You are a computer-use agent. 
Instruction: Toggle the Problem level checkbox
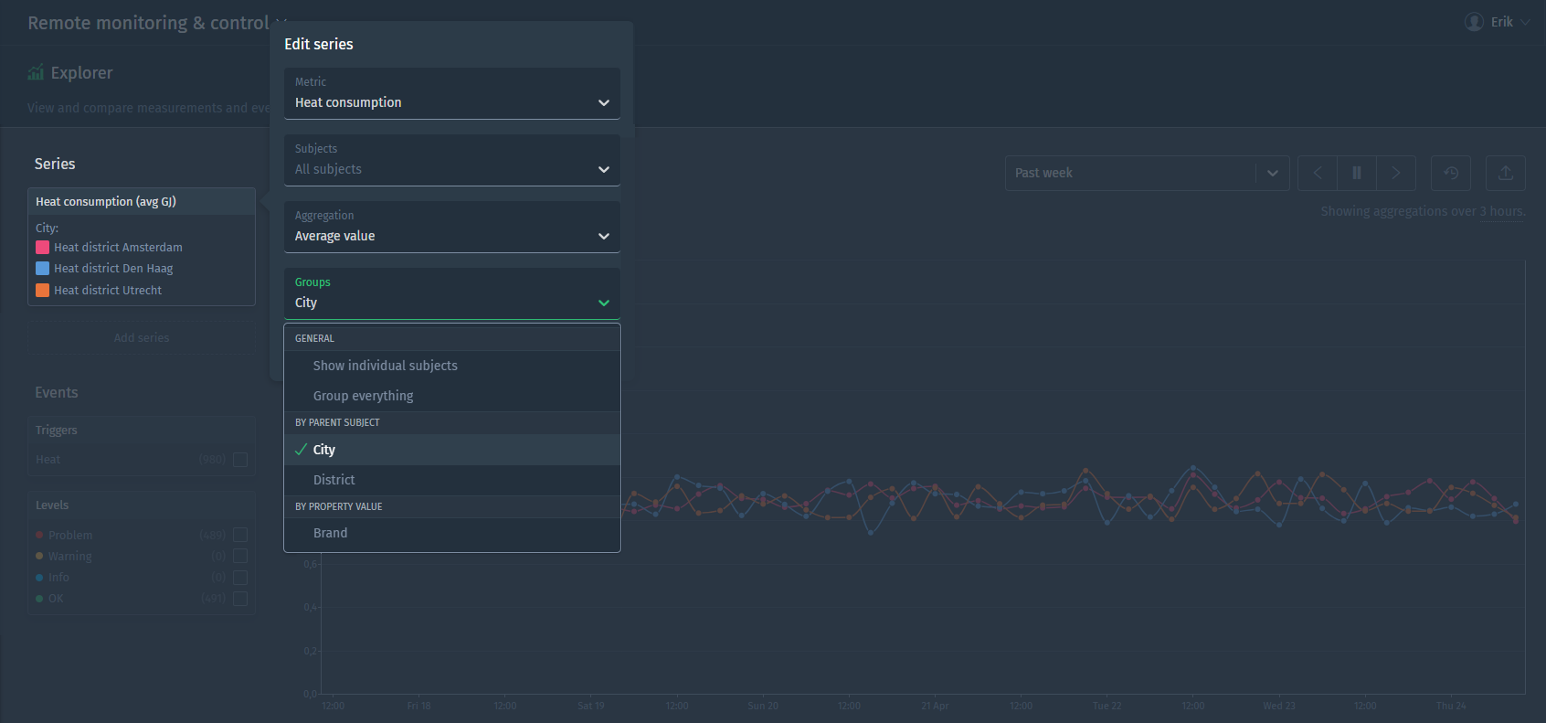tap(240, 535)
